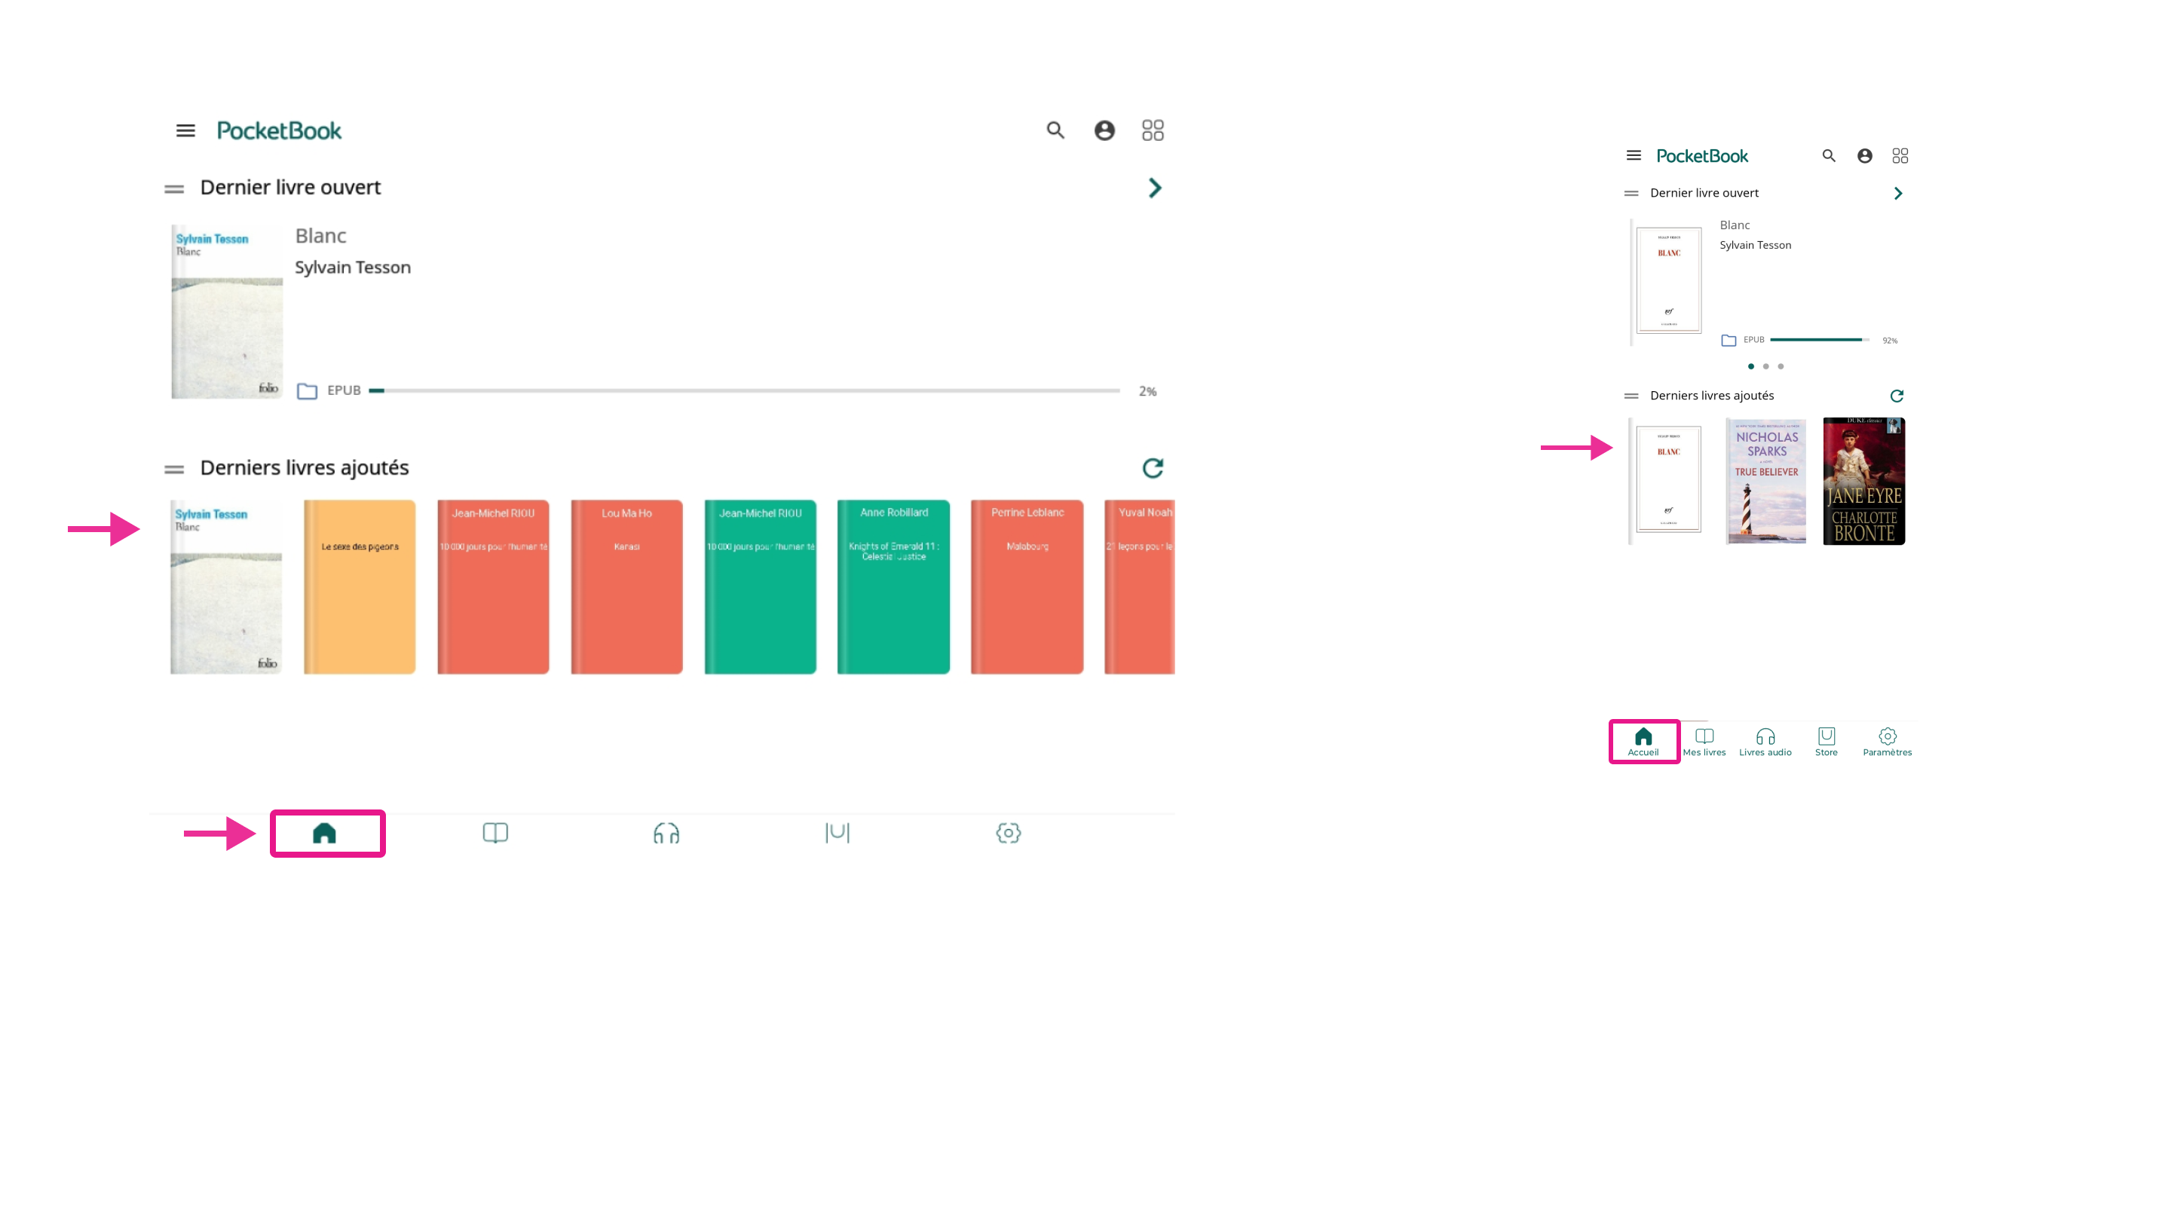Grab the Derniers livres ajoutés handle in the phone screen
This screenshot has height=1221, width=2171.
coord(1631,396)
